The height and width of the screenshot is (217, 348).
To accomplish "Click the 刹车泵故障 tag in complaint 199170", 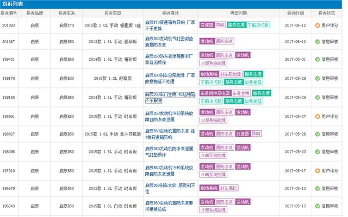I will click(231, 74).
